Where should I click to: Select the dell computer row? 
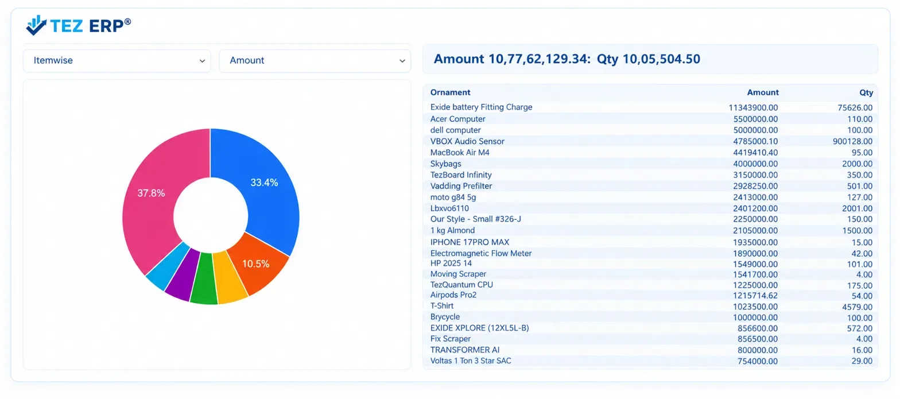pyautogui.click(x=650, y=130)
